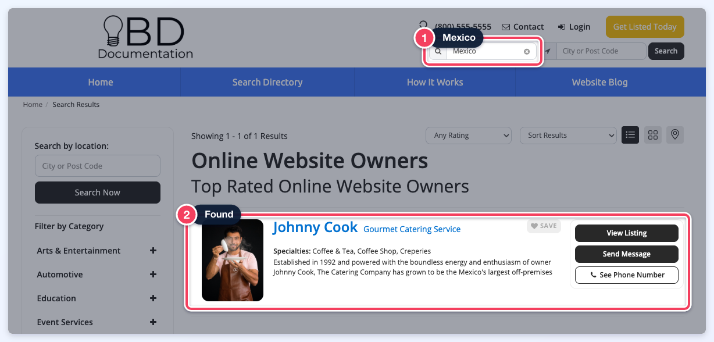
Task: Open the Sort Results dropdown
Action: [x=568, y=136]
